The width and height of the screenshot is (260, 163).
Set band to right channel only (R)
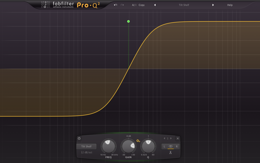(177, 146)
